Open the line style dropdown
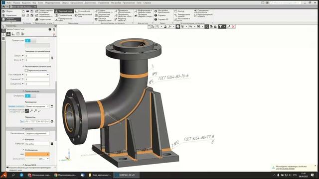 click(x=48, y=159)
